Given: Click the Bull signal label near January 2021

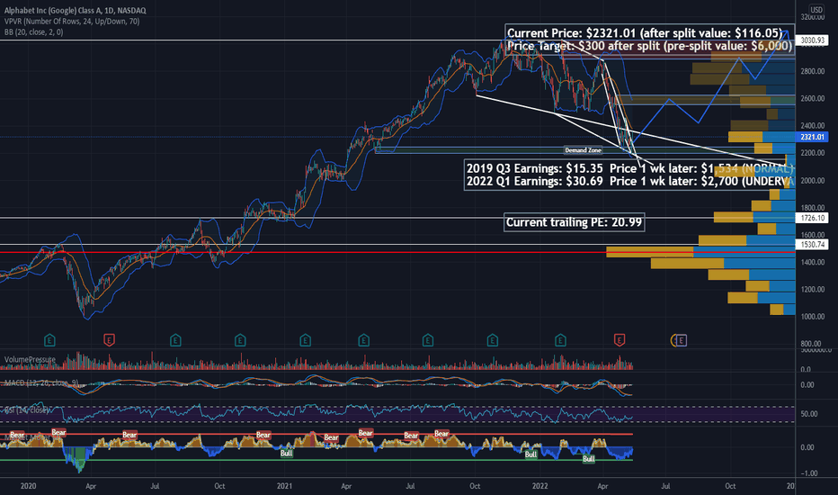Looking at the screenshot, I should click(x=287, y=454).
